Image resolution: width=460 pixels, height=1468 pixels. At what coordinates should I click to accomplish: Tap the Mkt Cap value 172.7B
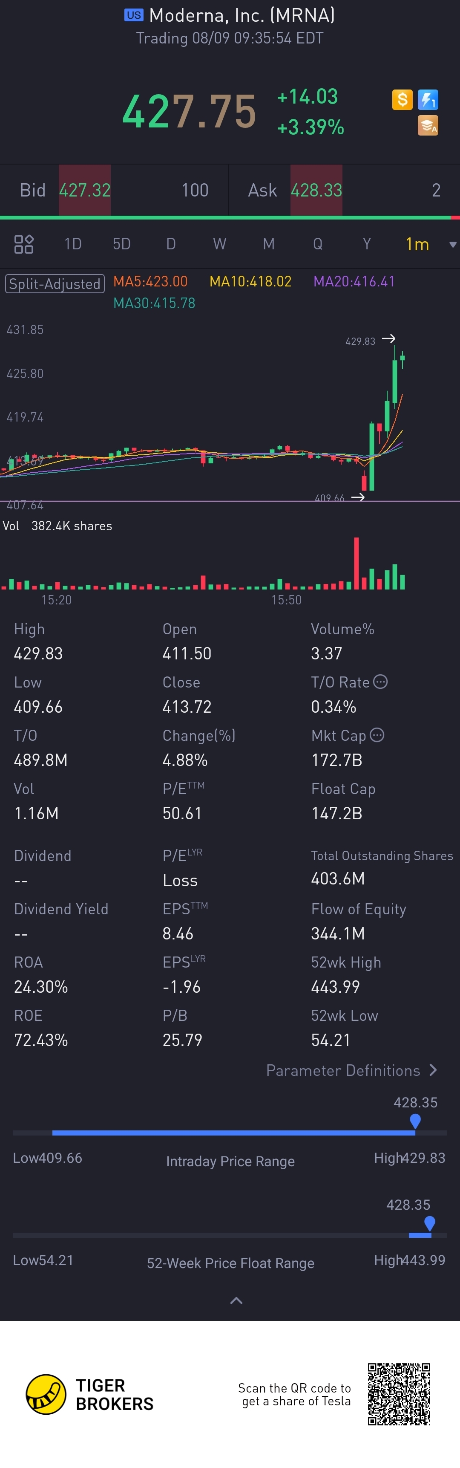click(336, 760)
